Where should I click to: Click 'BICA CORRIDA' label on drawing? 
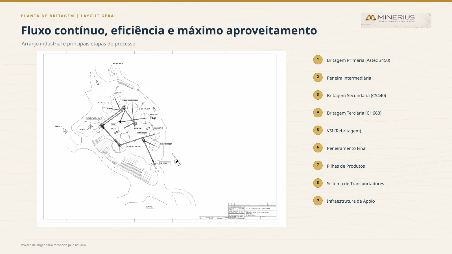[166, 144]
